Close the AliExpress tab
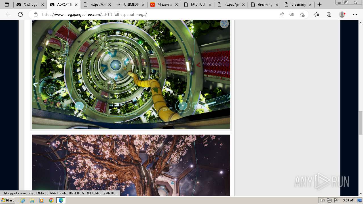Image resolution: width=363 pixels, height=204 pixels. point(176,5)
